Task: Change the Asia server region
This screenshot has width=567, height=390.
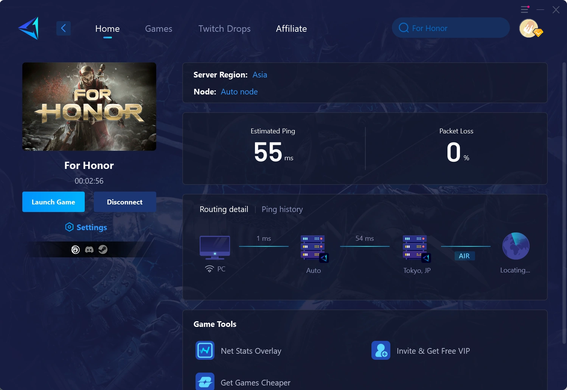Action: (x=260, y=75)
